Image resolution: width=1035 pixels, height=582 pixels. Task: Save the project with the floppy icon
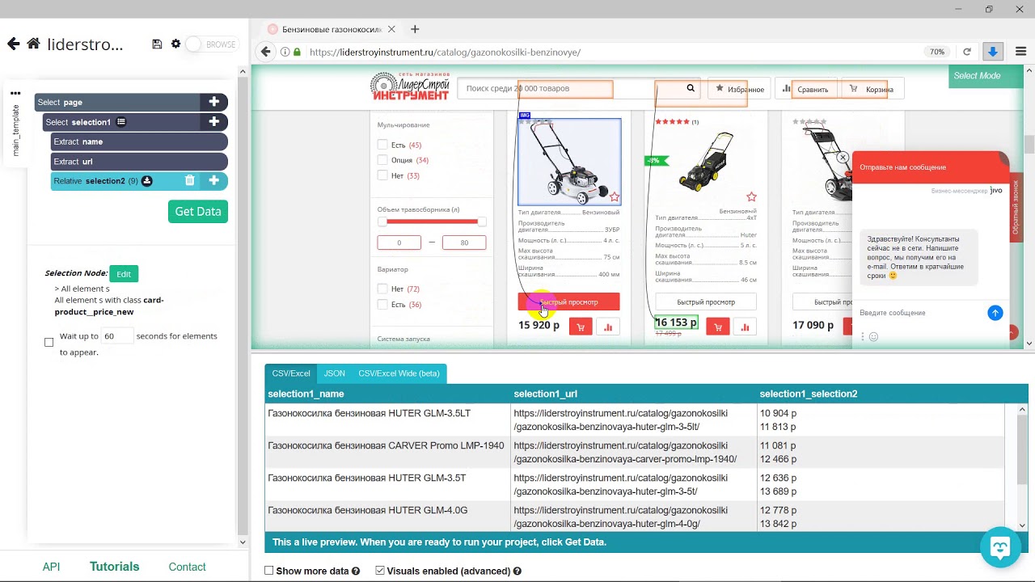(x=157, y=44)
